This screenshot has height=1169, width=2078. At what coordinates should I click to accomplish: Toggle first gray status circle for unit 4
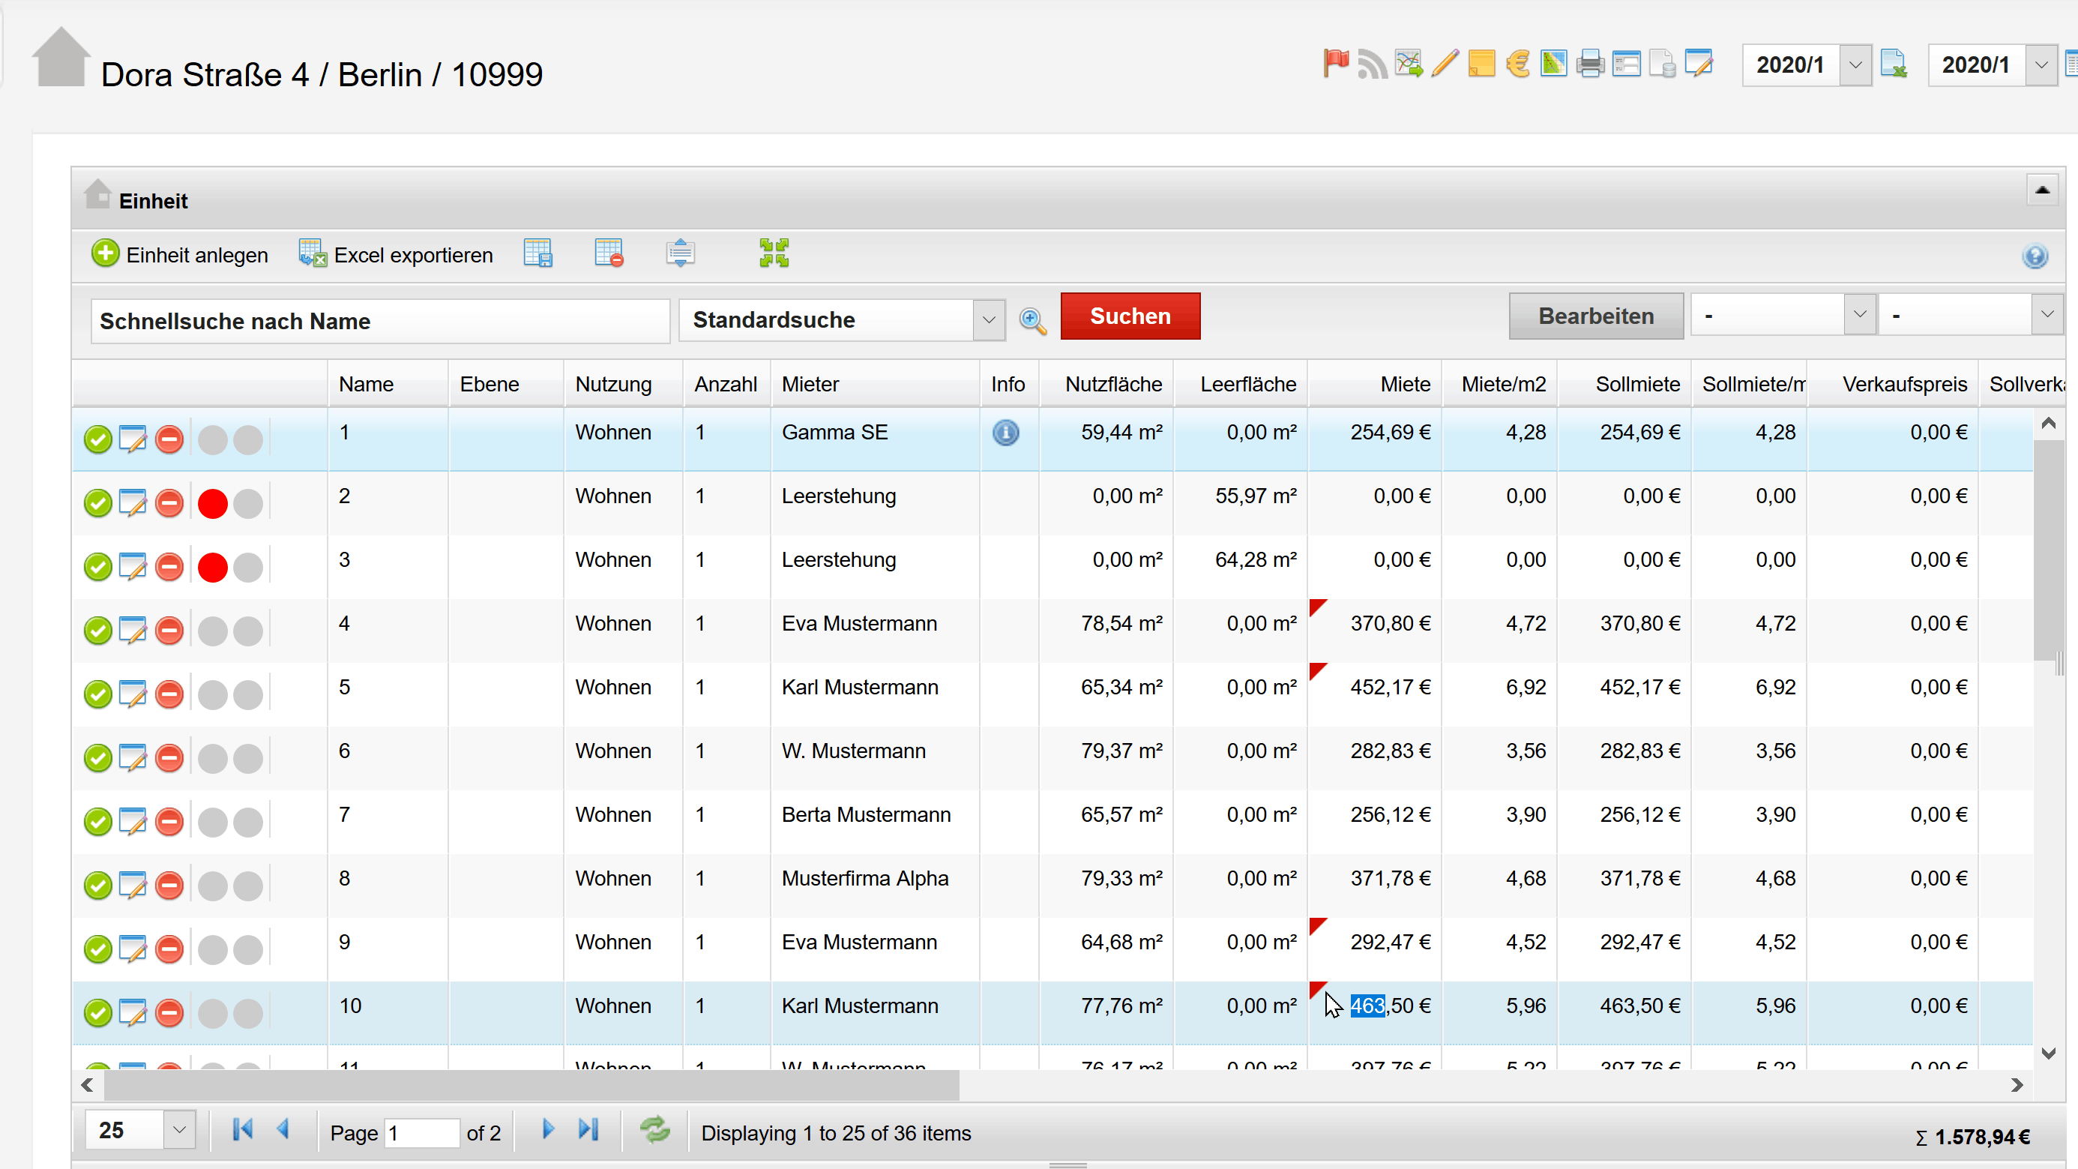tap(212, 631)
